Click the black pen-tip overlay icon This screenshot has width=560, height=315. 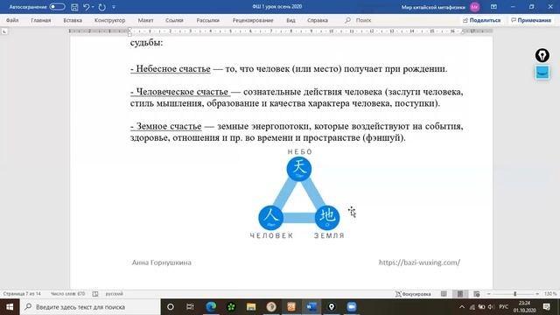click(542, 55)
